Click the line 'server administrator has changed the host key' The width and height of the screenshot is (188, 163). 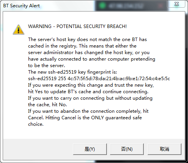pyautogui.click(x=89, y=53)
